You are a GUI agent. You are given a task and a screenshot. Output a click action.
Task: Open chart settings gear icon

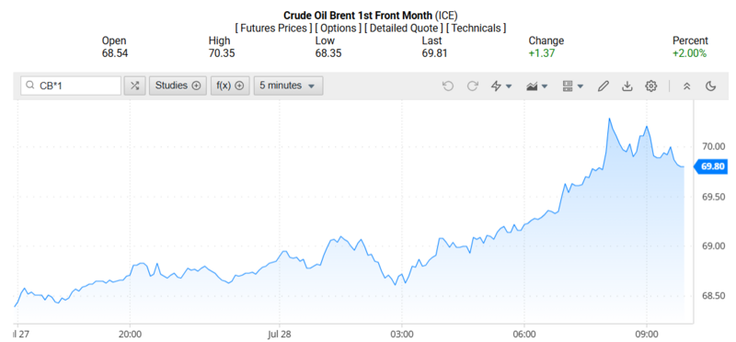650,85
